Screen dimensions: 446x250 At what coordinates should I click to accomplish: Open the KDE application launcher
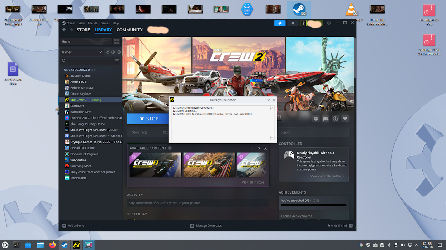(x=5, y=245)
